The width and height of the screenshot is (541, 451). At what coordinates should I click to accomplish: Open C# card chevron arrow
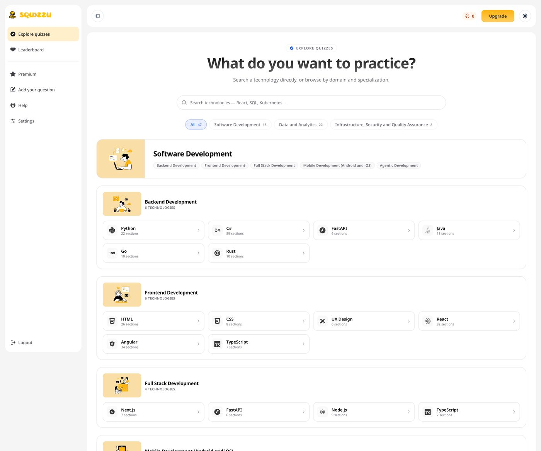coord(304,230)
